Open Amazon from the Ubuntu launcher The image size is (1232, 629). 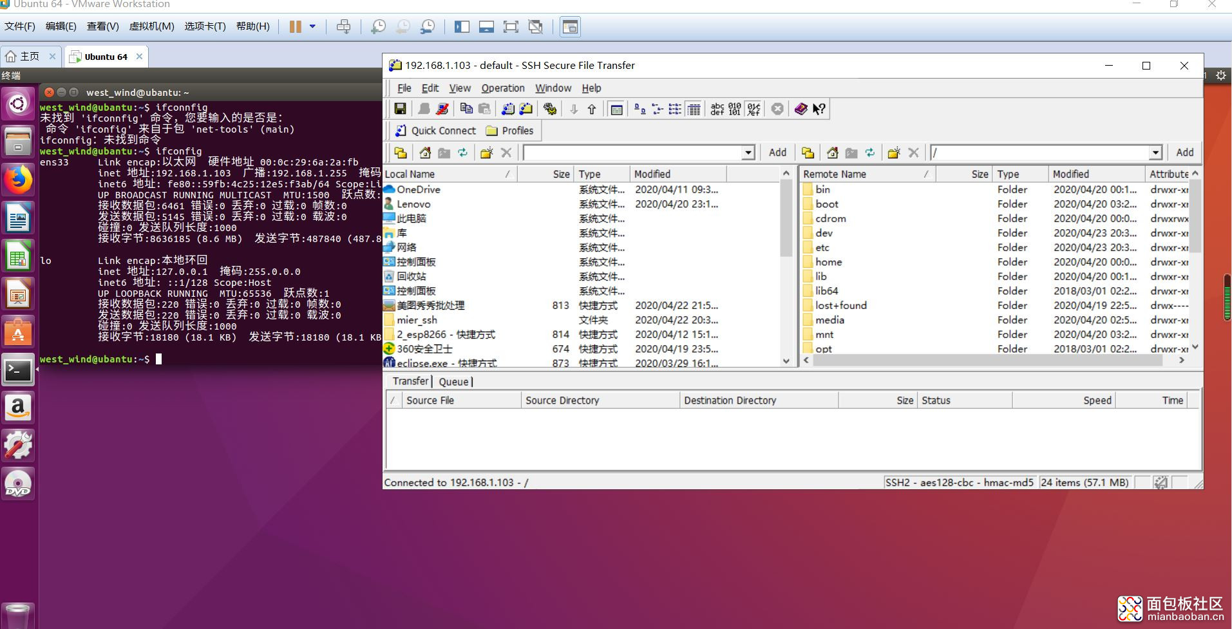coord(18,408)
